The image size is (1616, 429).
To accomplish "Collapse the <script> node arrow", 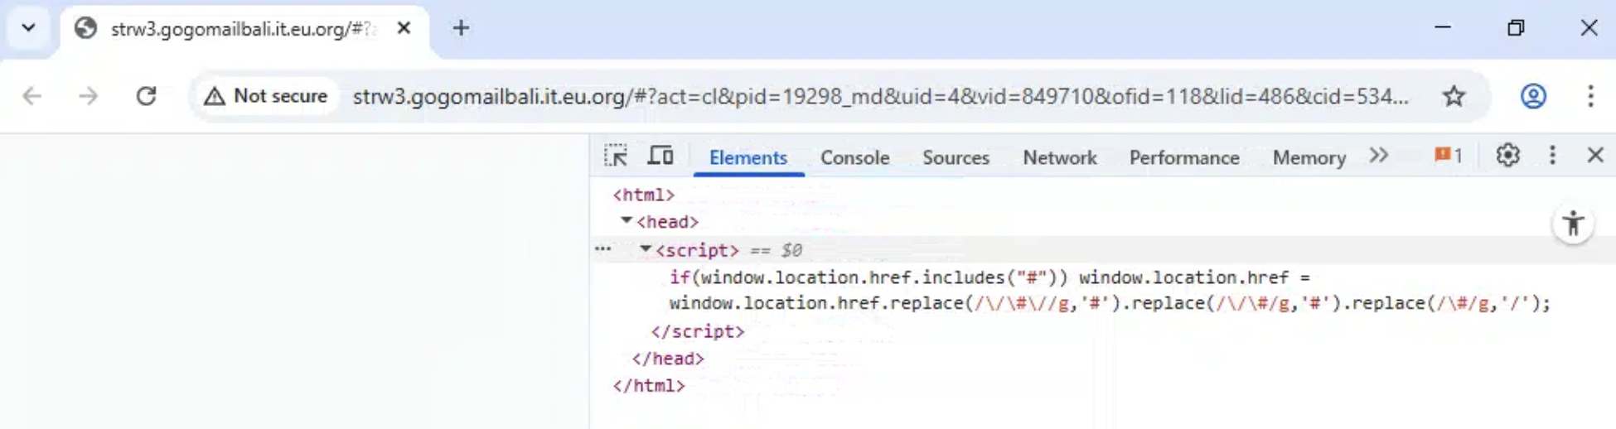I will (645, 248).
